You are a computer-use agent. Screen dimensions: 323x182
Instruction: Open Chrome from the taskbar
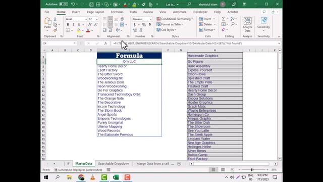(x=81, y=177)
